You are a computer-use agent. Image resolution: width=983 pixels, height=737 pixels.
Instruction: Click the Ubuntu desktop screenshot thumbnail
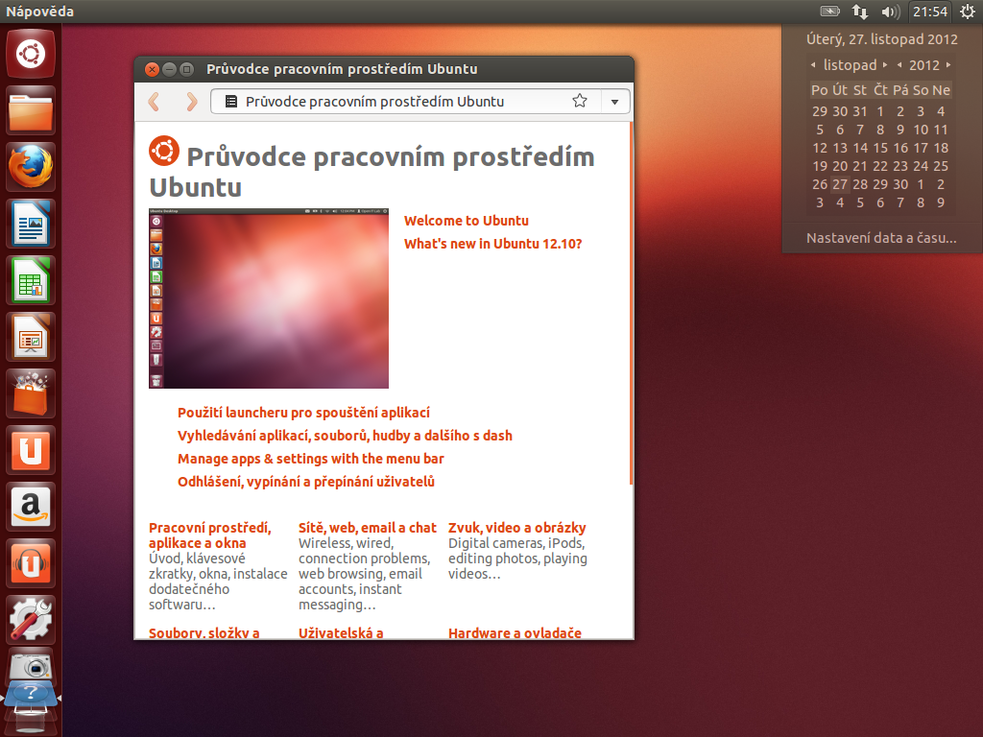269,298
